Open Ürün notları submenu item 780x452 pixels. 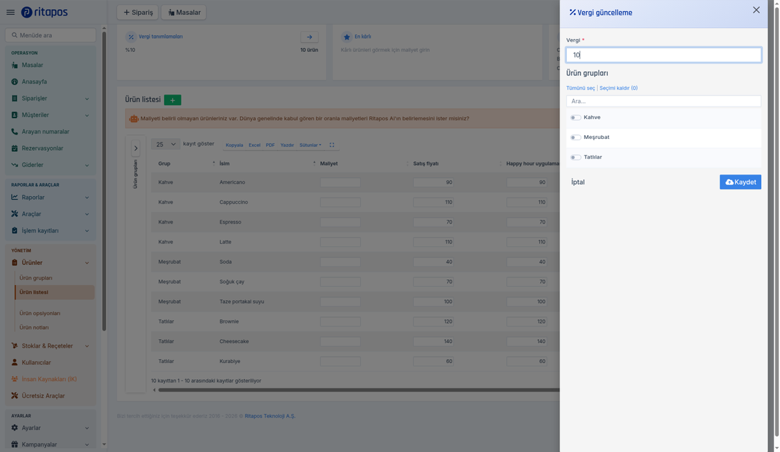34,327
